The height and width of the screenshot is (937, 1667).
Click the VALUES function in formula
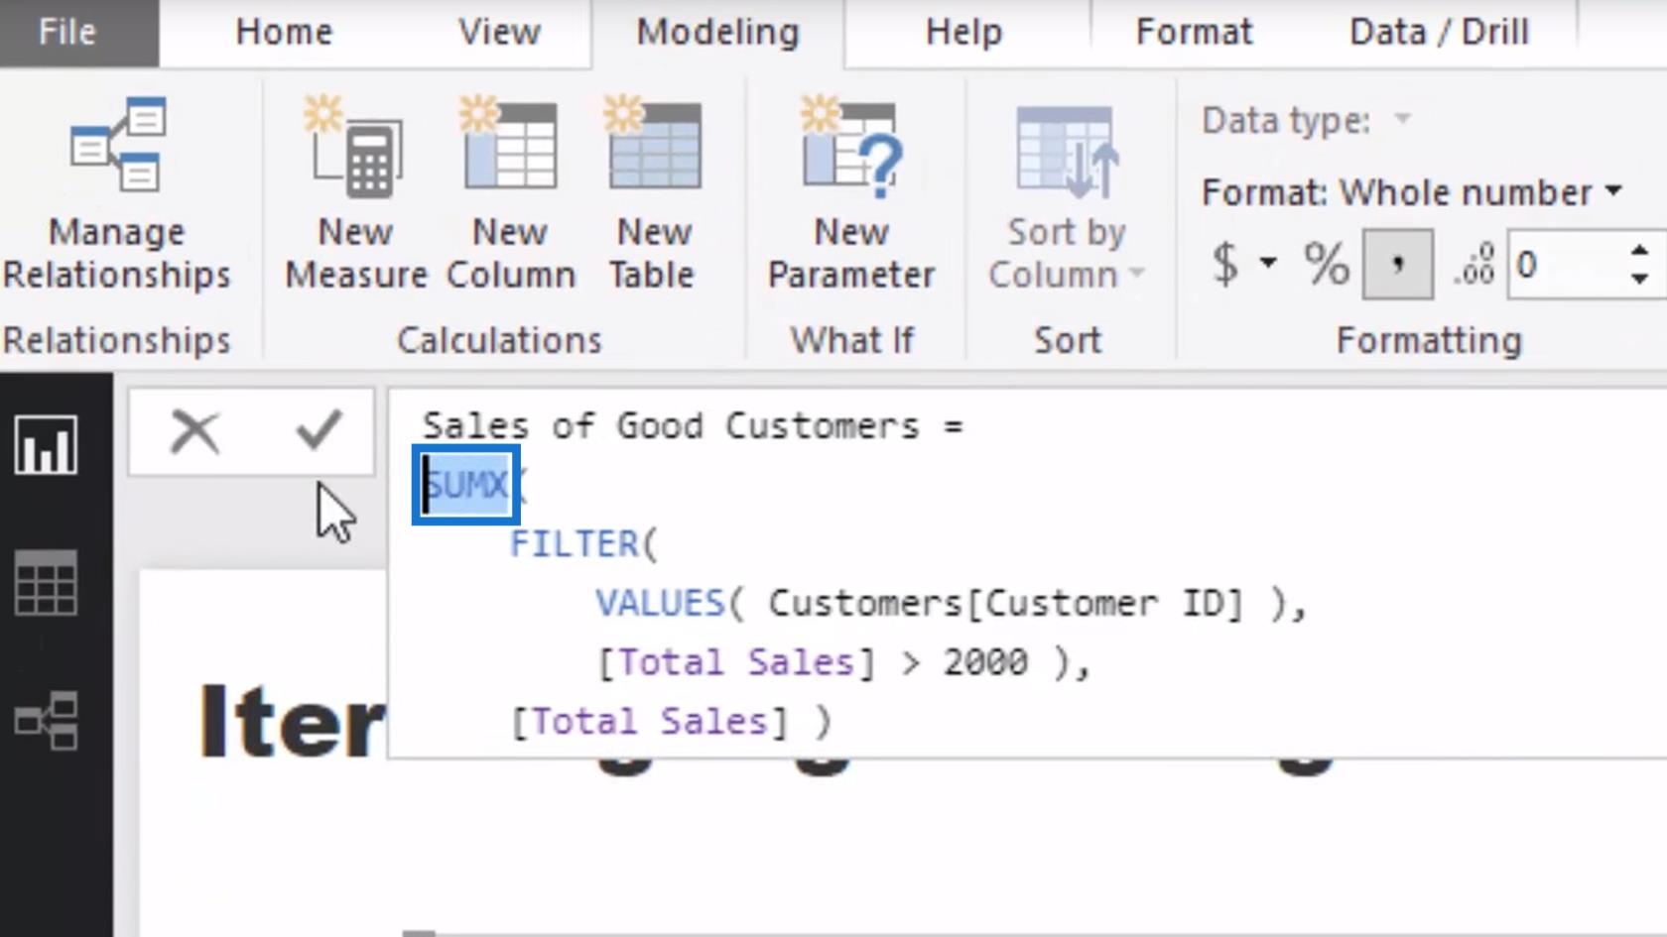661,603
